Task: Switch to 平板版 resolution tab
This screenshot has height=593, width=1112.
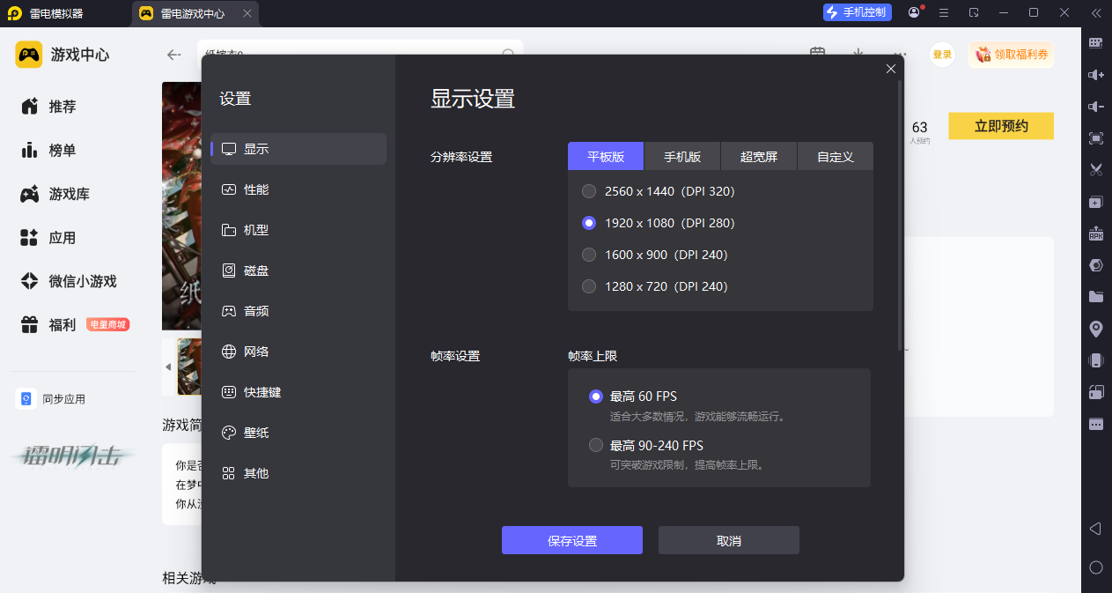Action: (x=606, y=156)
